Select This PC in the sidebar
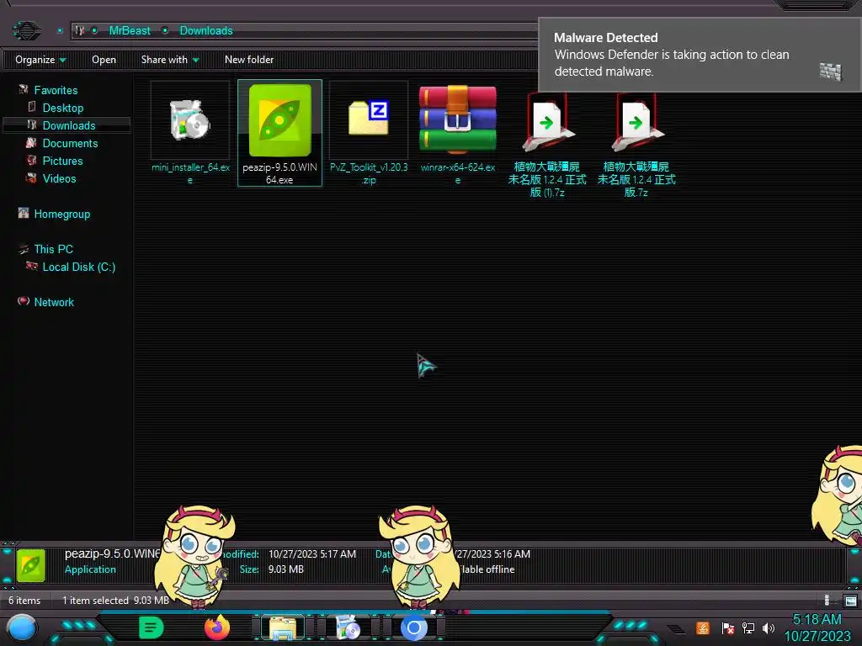Image resolution: width=862 pixels, height=646 pixels. [53, 249]
